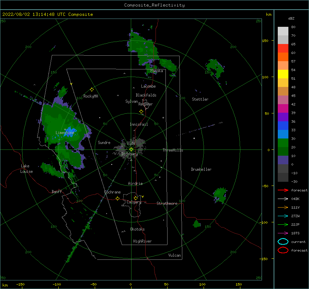This screenshot has height=289, width=309.
Task: Click the yellow diamond marker above Calgary
Action: (136, 198)
